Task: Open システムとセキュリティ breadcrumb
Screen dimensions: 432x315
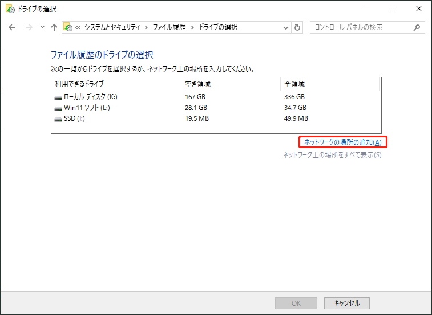Action: click(112, 27)
